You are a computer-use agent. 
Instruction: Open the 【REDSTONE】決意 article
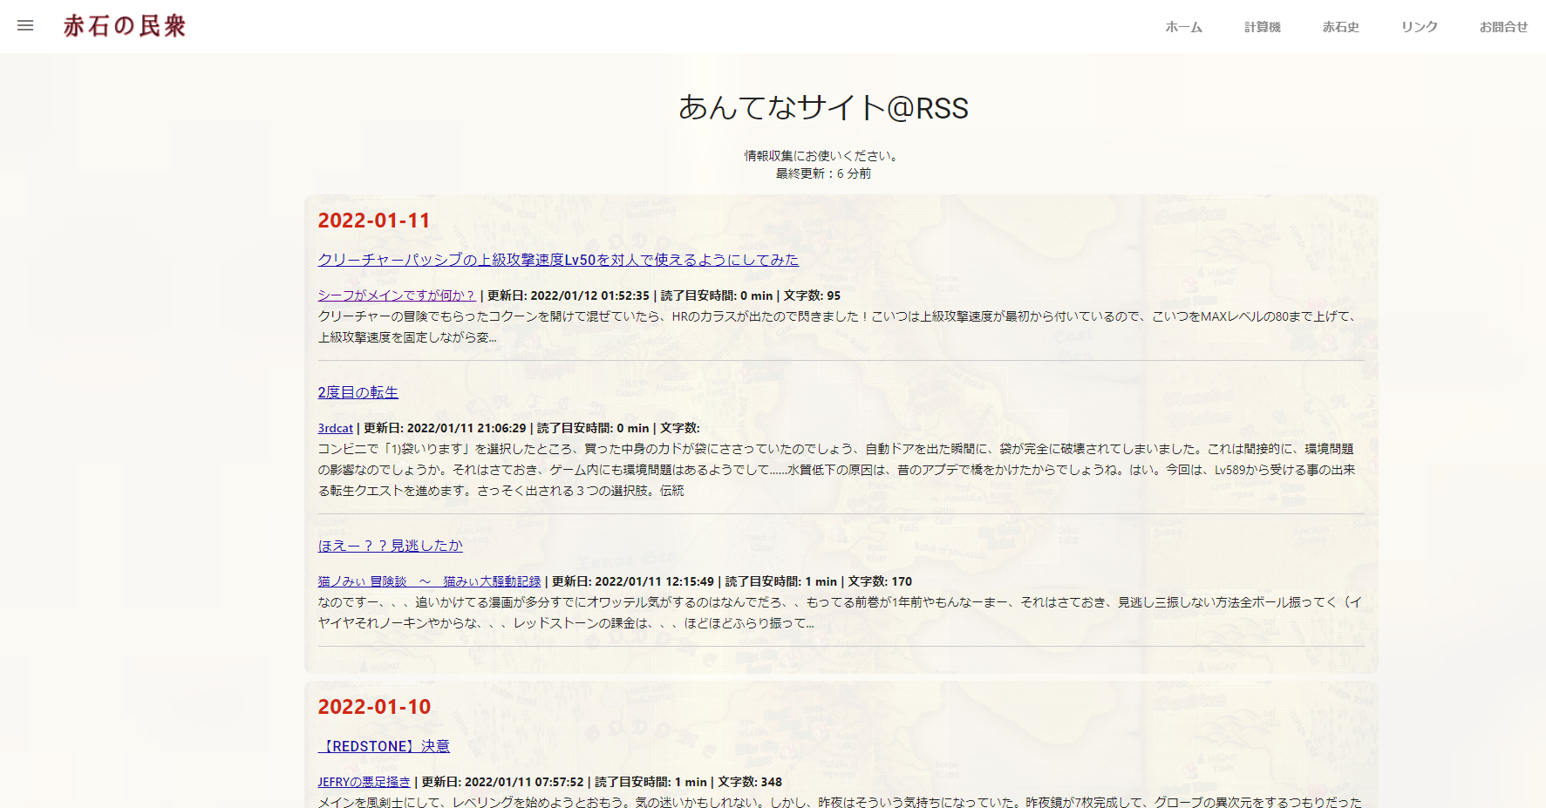coord(384,745)
